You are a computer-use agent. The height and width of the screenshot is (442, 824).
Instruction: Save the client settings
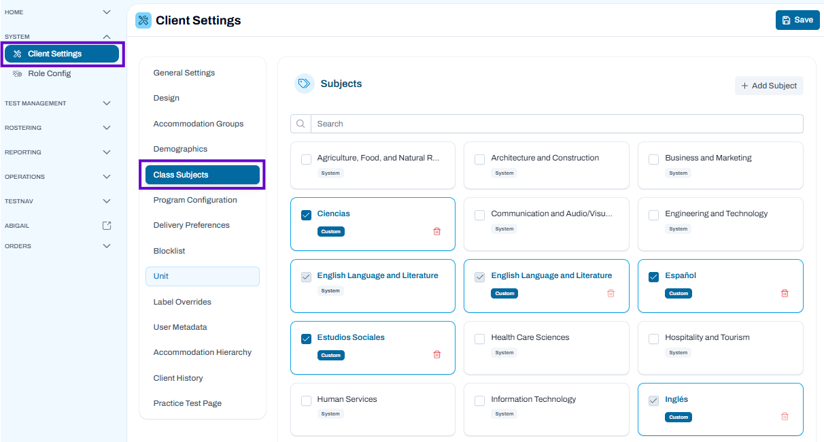click(797, 20)
